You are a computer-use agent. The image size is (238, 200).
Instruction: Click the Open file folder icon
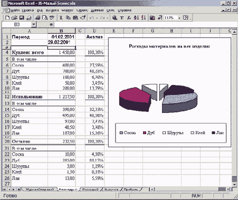[14, 18]
